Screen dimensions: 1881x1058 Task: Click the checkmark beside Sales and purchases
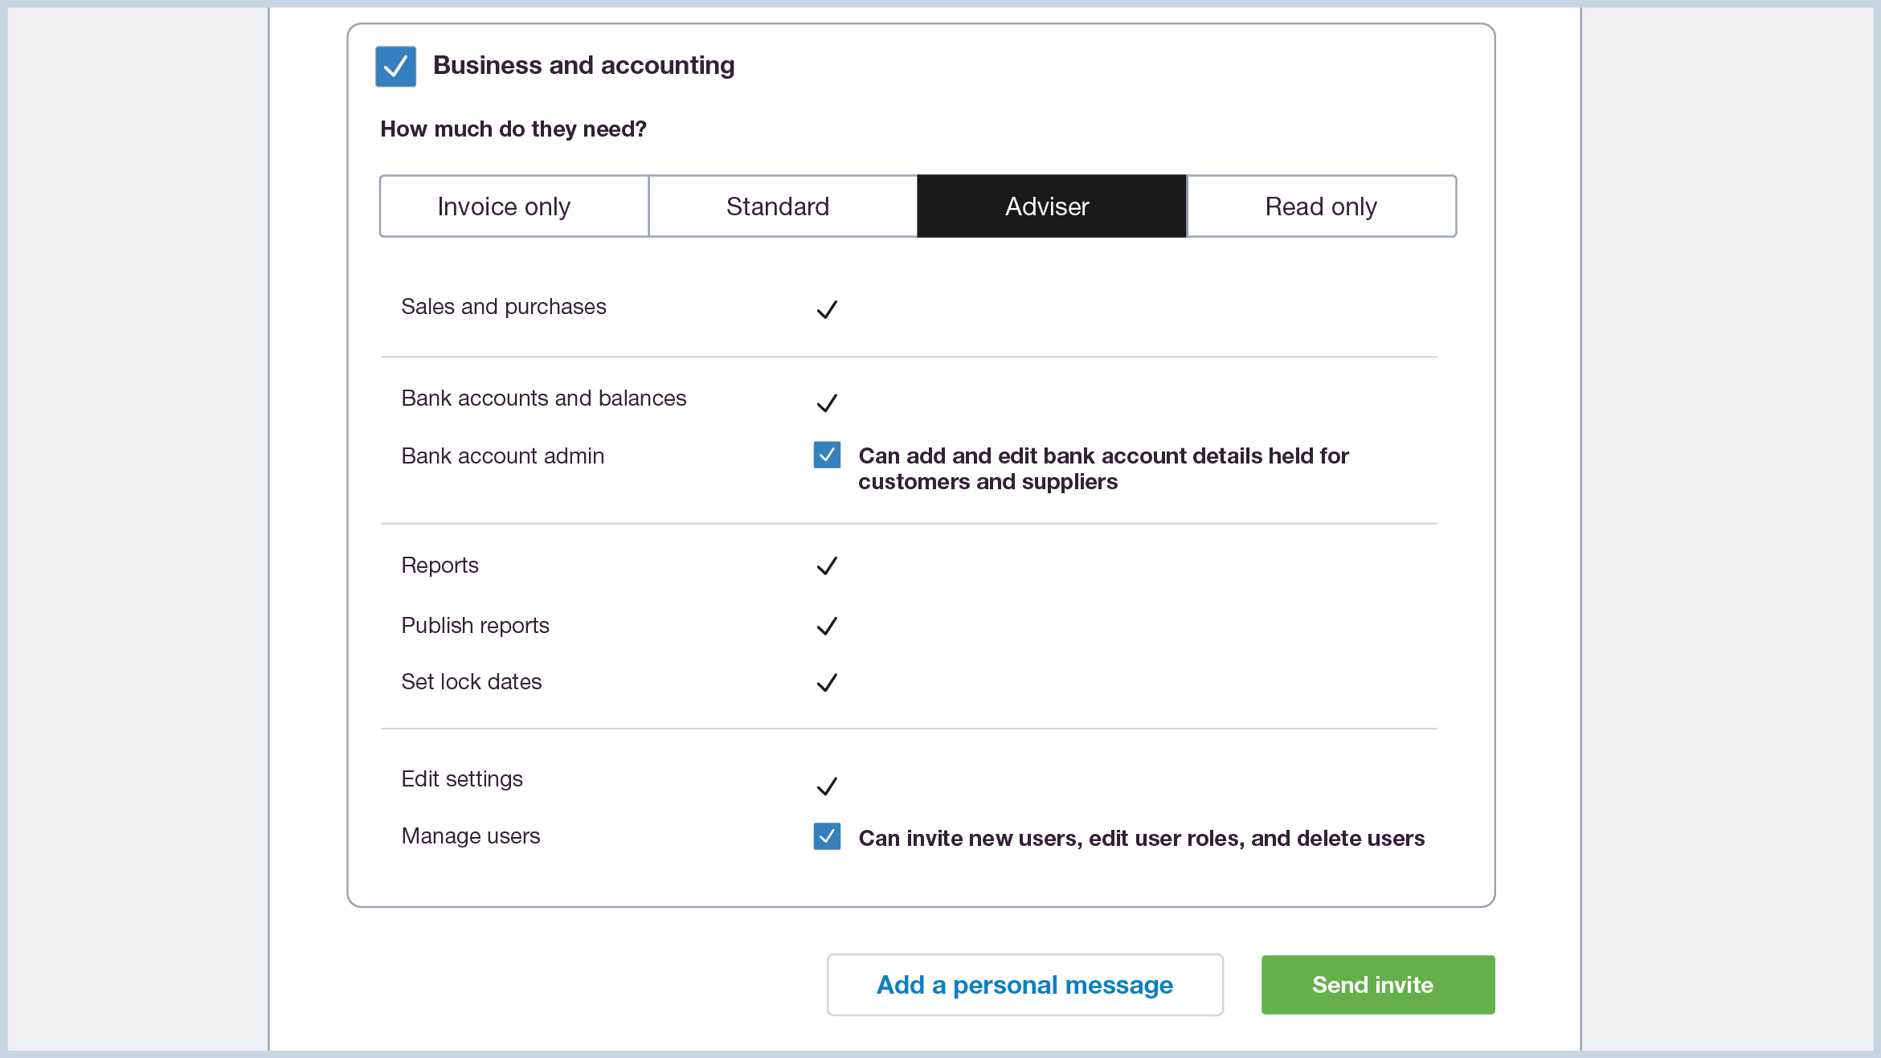(827, 308)
